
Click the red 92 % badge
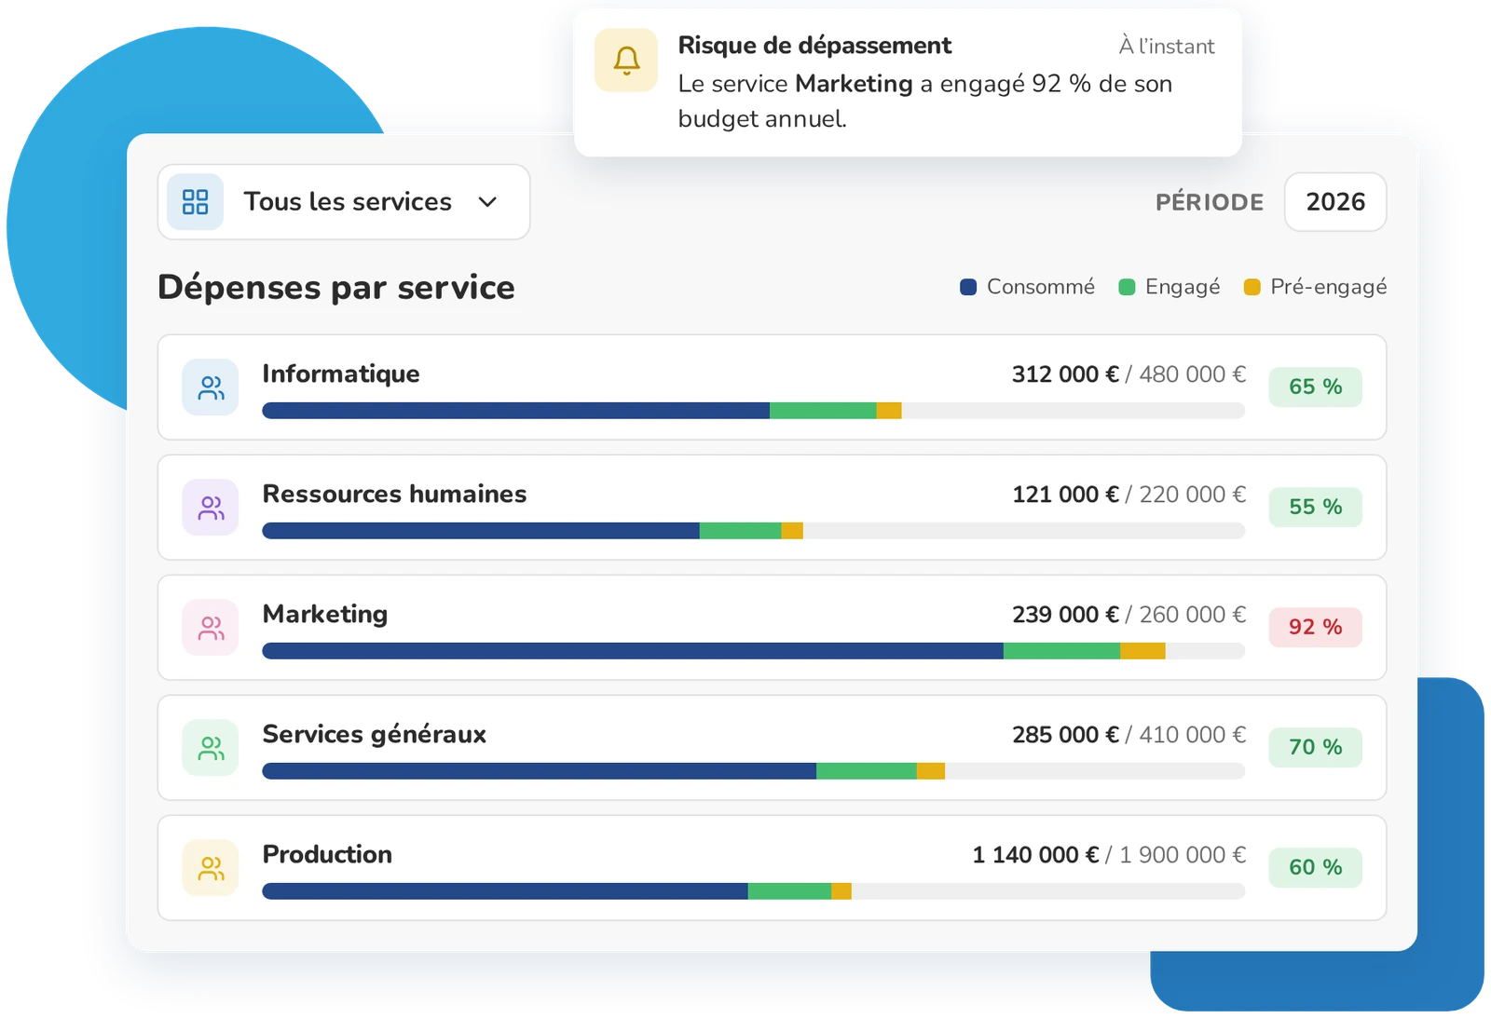[x=1315, y=627]
